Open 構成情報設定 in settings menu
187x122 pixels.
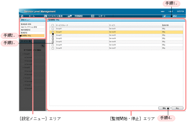coord(32,30)
